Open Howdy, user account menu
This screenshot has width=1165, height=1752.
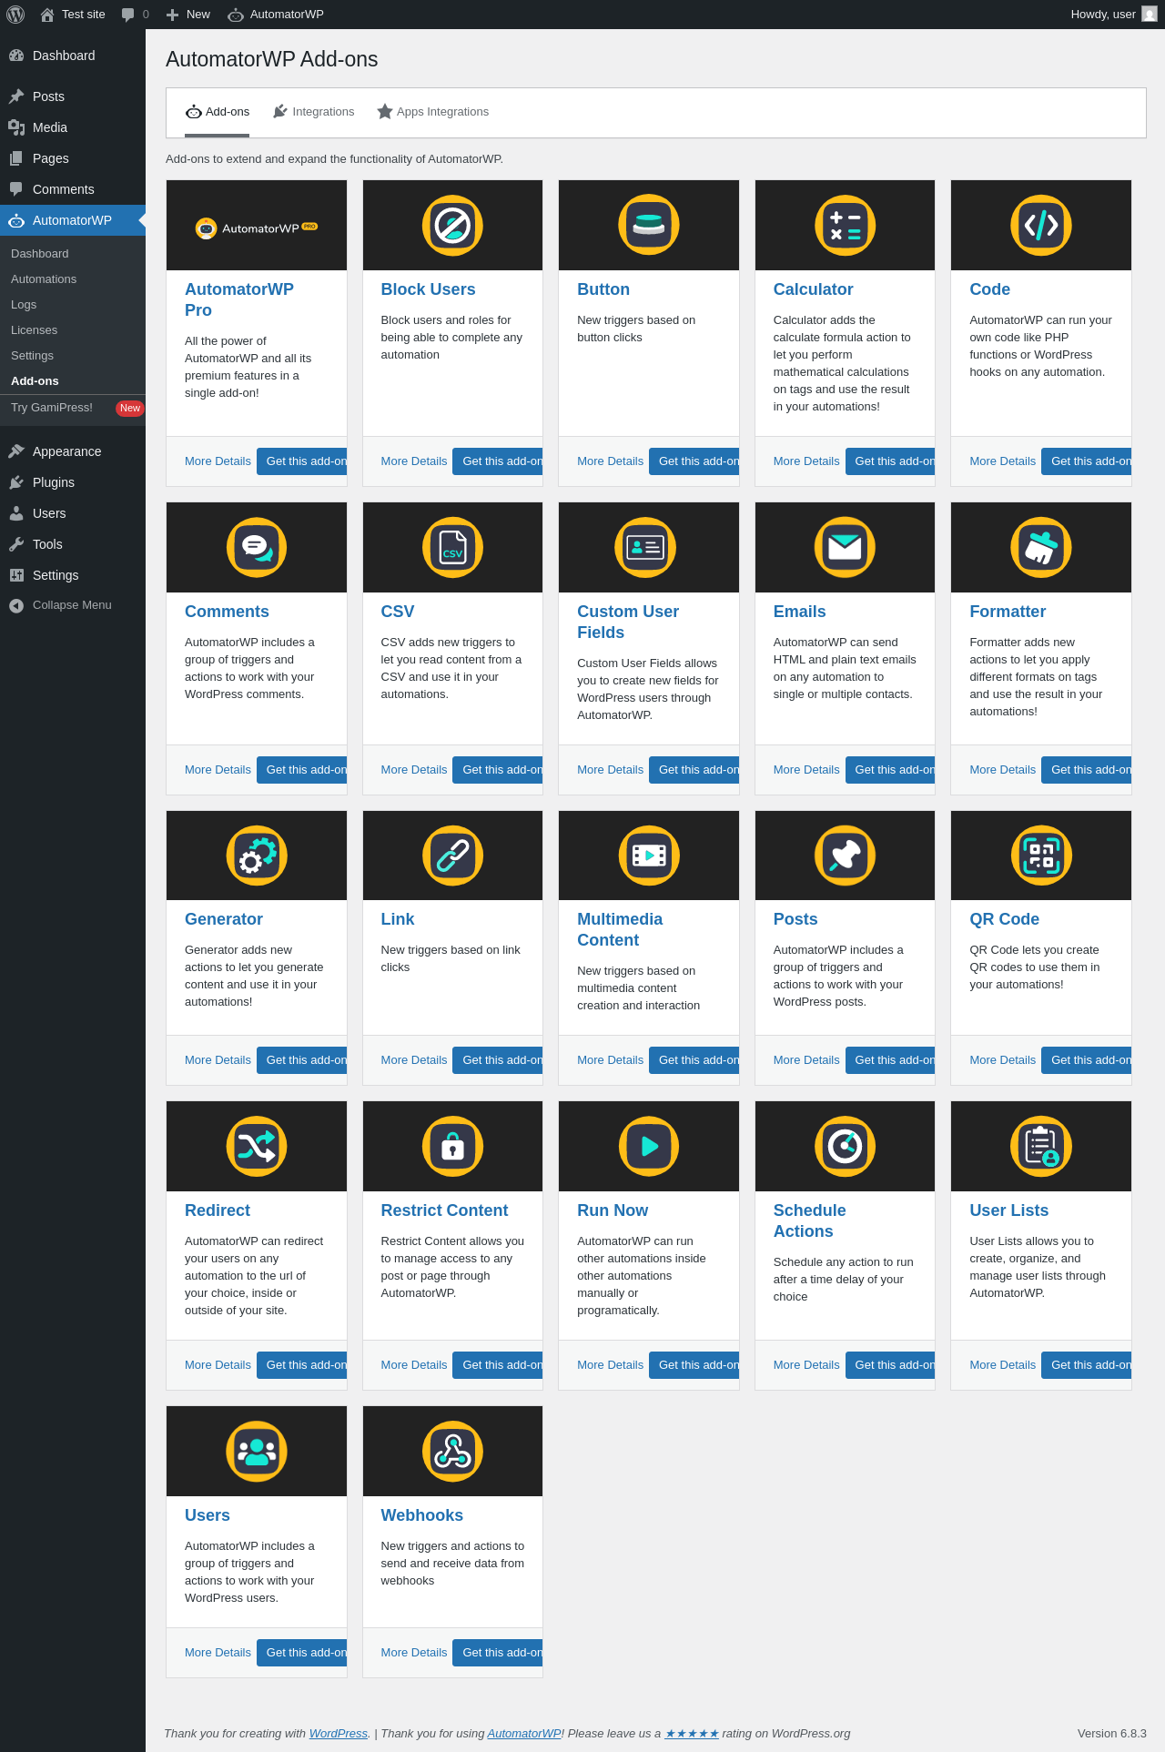coord(1114,15)
